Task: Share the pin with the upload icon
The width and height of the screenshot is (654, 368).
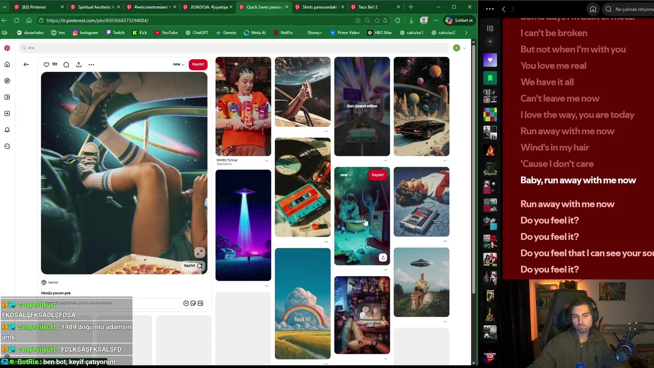Action: pyautogui.click(x=79, y=64)
